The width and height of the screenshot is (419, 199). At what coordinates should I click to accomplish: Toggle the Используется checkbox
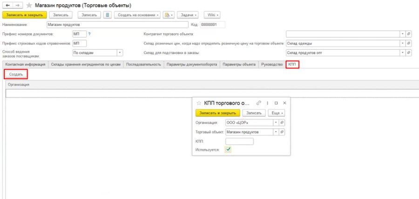point(228,150)
